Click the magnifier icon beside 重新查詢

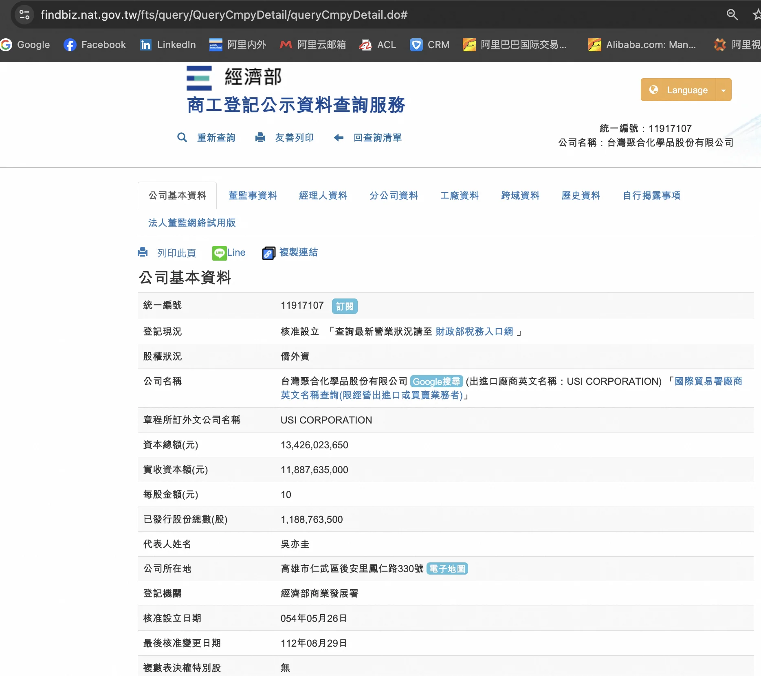coord(182,138)
